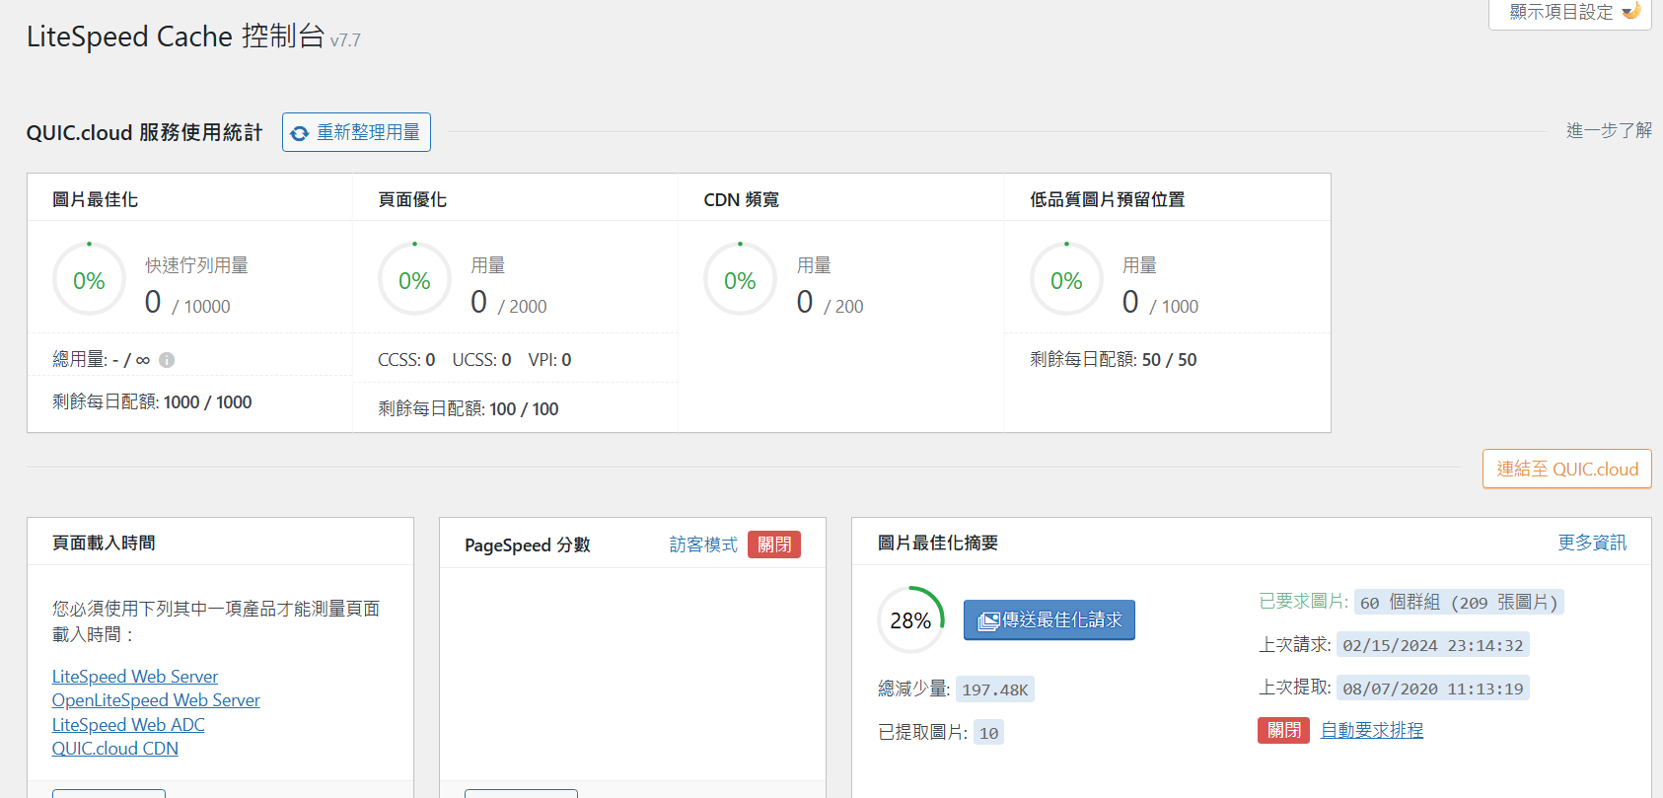Click the CDN 頻寬 0% usage gauge
The width and height of the screenshot is (1663, 798).
coord(740,280)
